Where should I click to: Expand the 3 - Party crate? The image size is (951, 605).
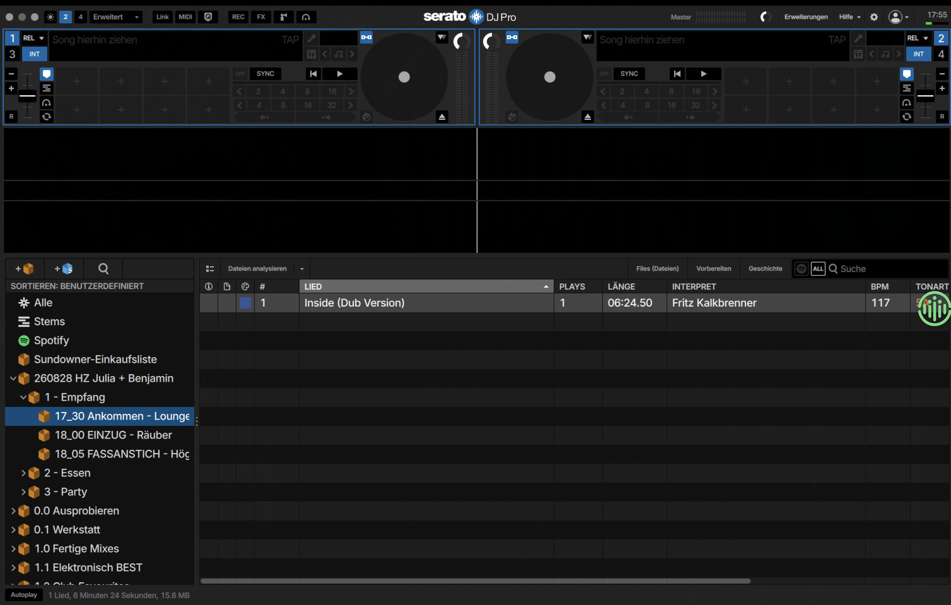[23, 492]
